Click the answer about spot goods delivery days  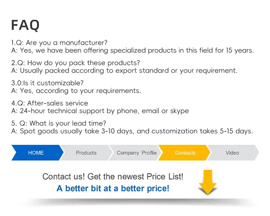pyautogui.click(x=132, y=131)
